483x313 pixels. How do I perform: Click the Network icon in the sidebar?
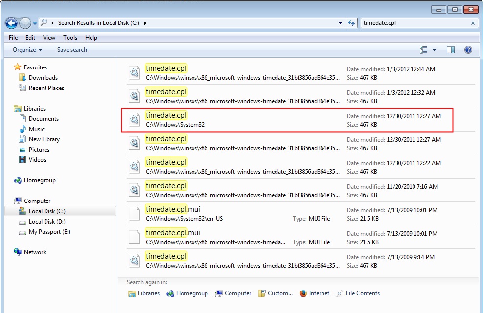pyautogui.click(x=18, y=252)
